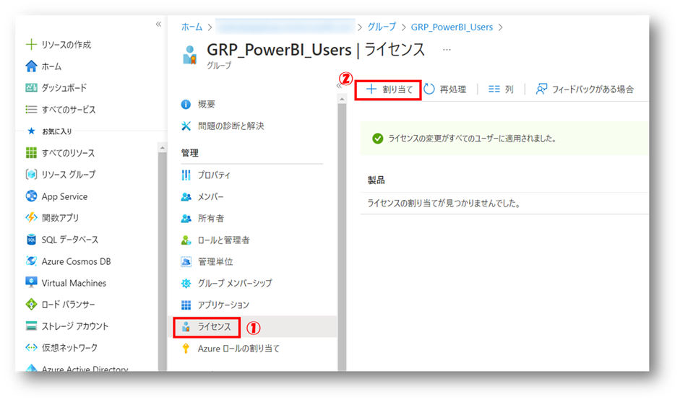680x402 pixels.
Task: Click text ライセンスの割り当てが見つかりませんでした。
Action: [x=444, y=204]
